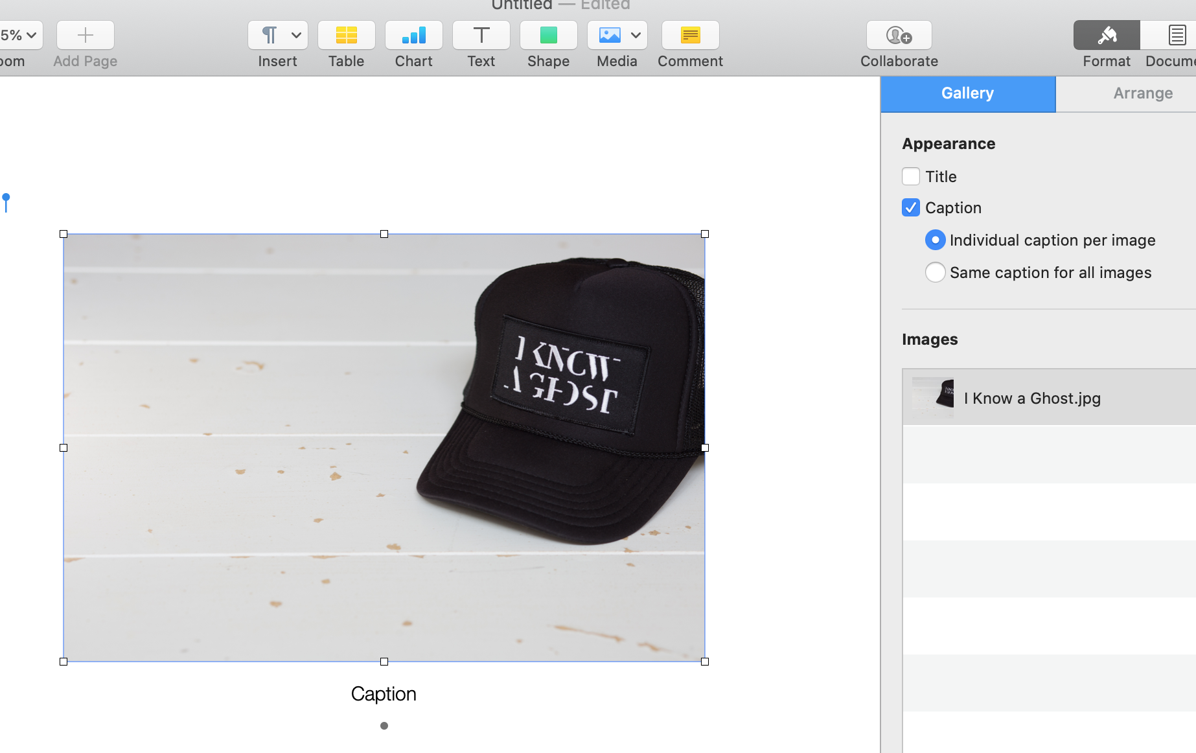The image size is (1196, 753).
Task: Switch to the Arrange tab
Action: coord(1142,93)
